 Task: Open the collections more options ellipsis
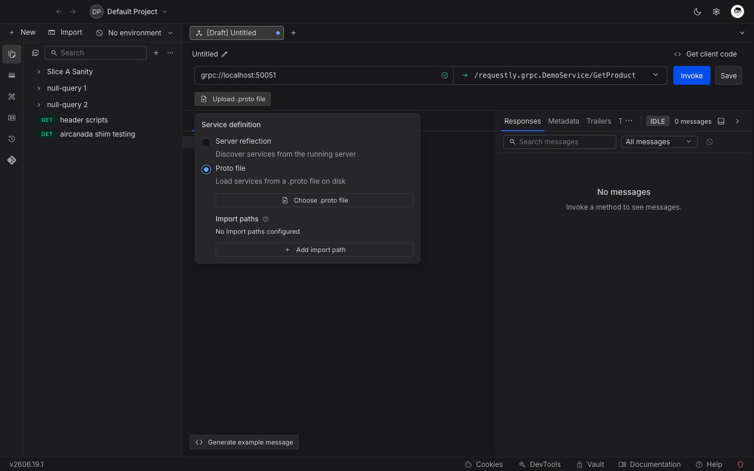point(170,53)
